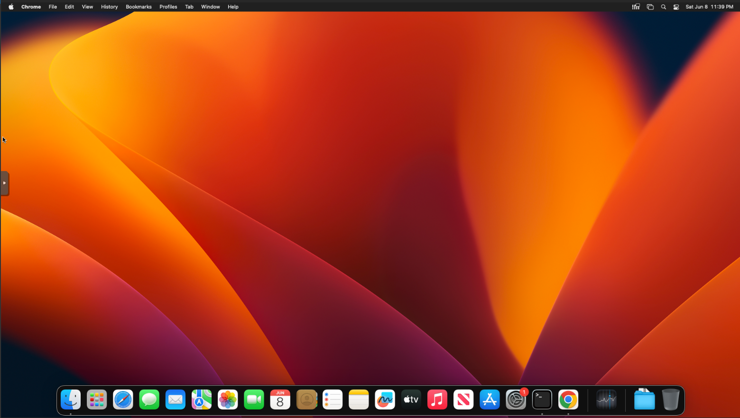This screenshot has height=418, width=740.
Task: Open Terminal from the Dock
Action: point(542,400)
